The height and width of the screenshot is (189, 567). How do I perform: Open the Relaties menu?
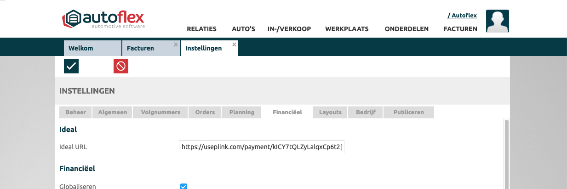click(201, 29)
